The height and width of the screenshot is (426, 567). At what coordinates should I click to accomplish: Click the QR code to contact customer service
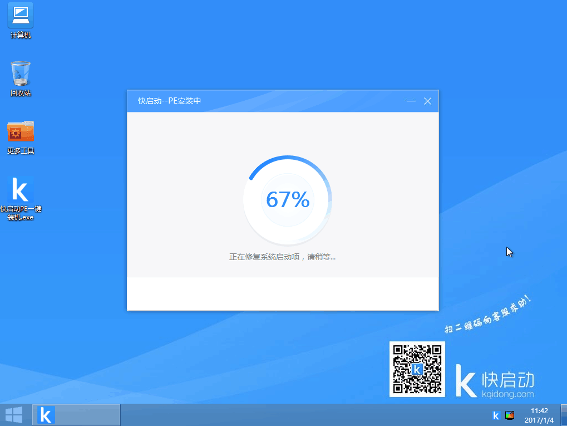pos(417,369)
